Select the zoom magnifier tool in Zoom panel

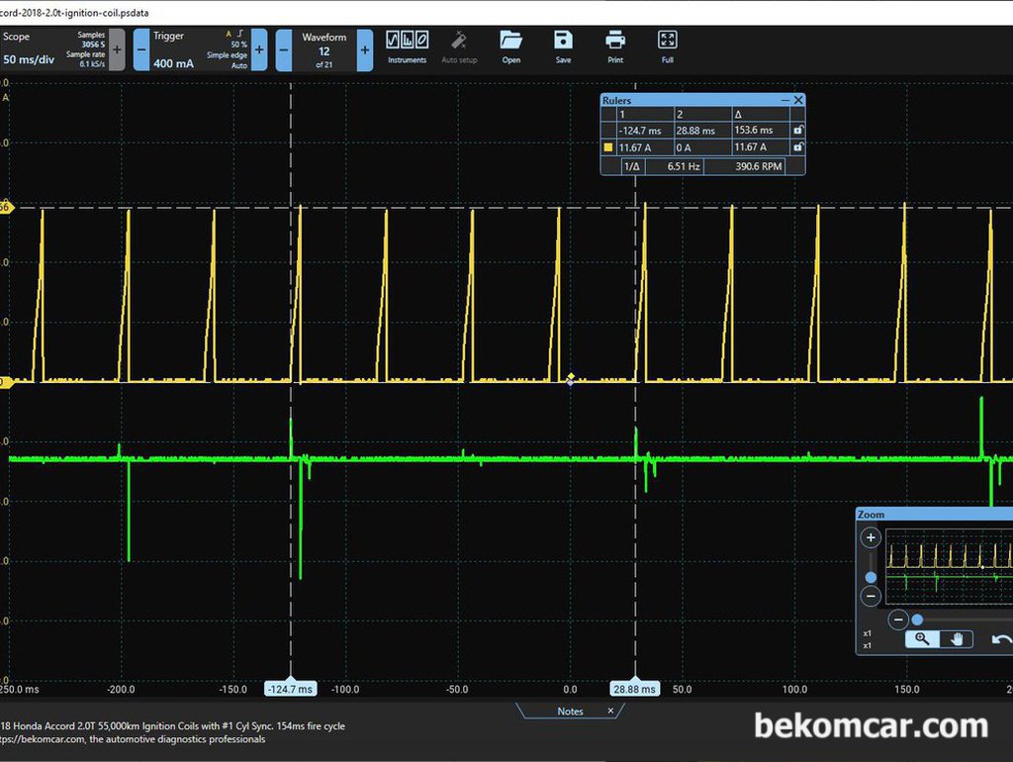922,639
